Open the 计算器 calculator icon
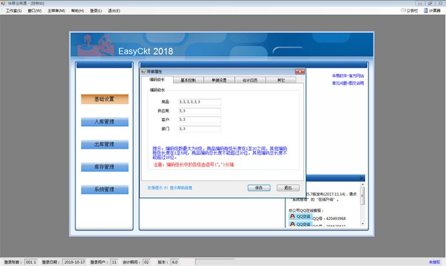 432,11
